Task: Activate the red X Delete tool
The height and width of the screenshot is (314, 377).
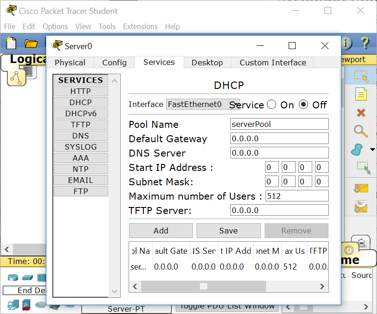Action: (361, 113)
